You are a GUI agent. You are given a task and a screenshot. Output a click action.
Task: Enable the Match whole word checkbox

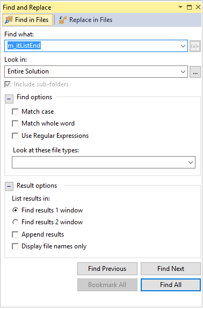tap(15, 124)
